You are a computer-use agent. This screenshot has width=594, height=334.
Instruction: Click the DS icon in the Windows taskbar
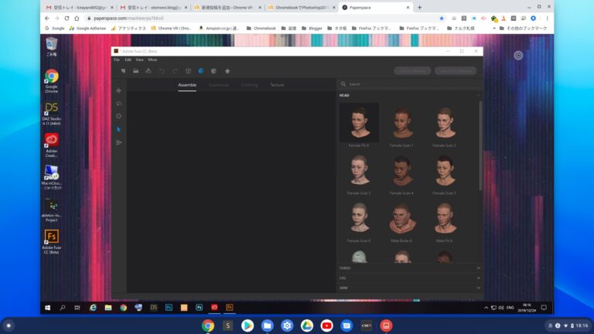pyautogui.click(x=153, y=308)
